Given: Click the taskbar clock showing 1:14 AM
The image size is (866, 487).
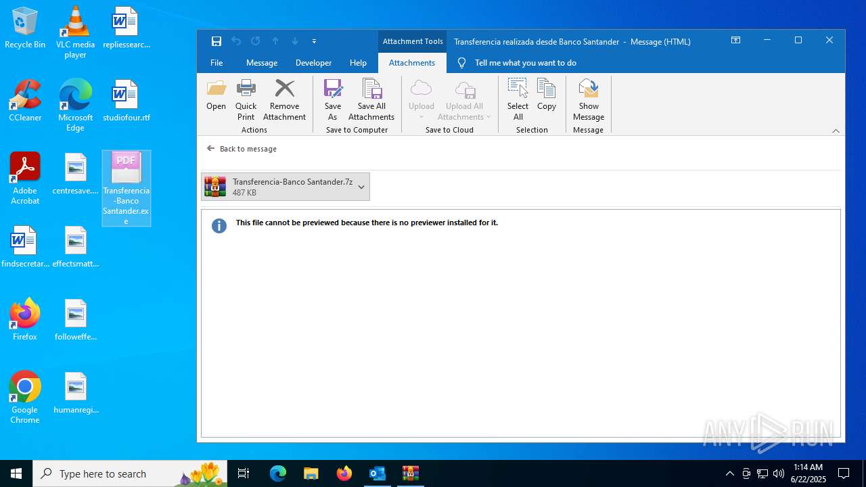Looking at the screenshot, I should 808,473.
